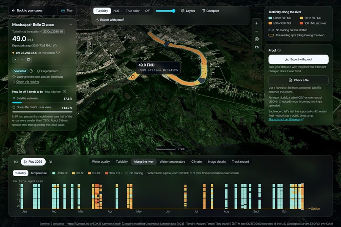Open the Compare view

tap(210, 11)
